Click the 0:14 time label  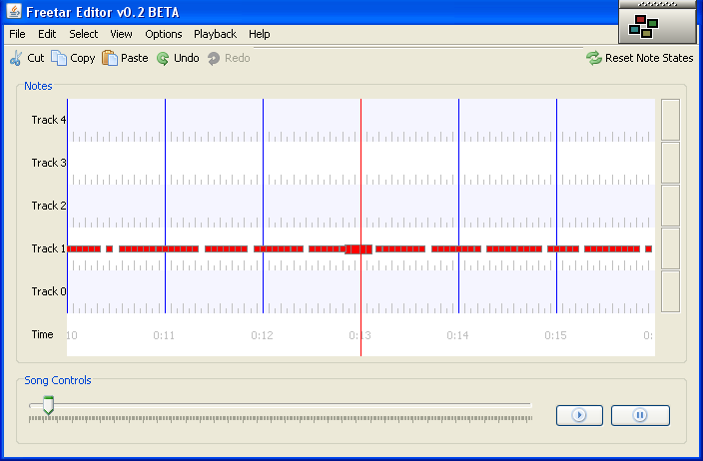coord(457,335)
